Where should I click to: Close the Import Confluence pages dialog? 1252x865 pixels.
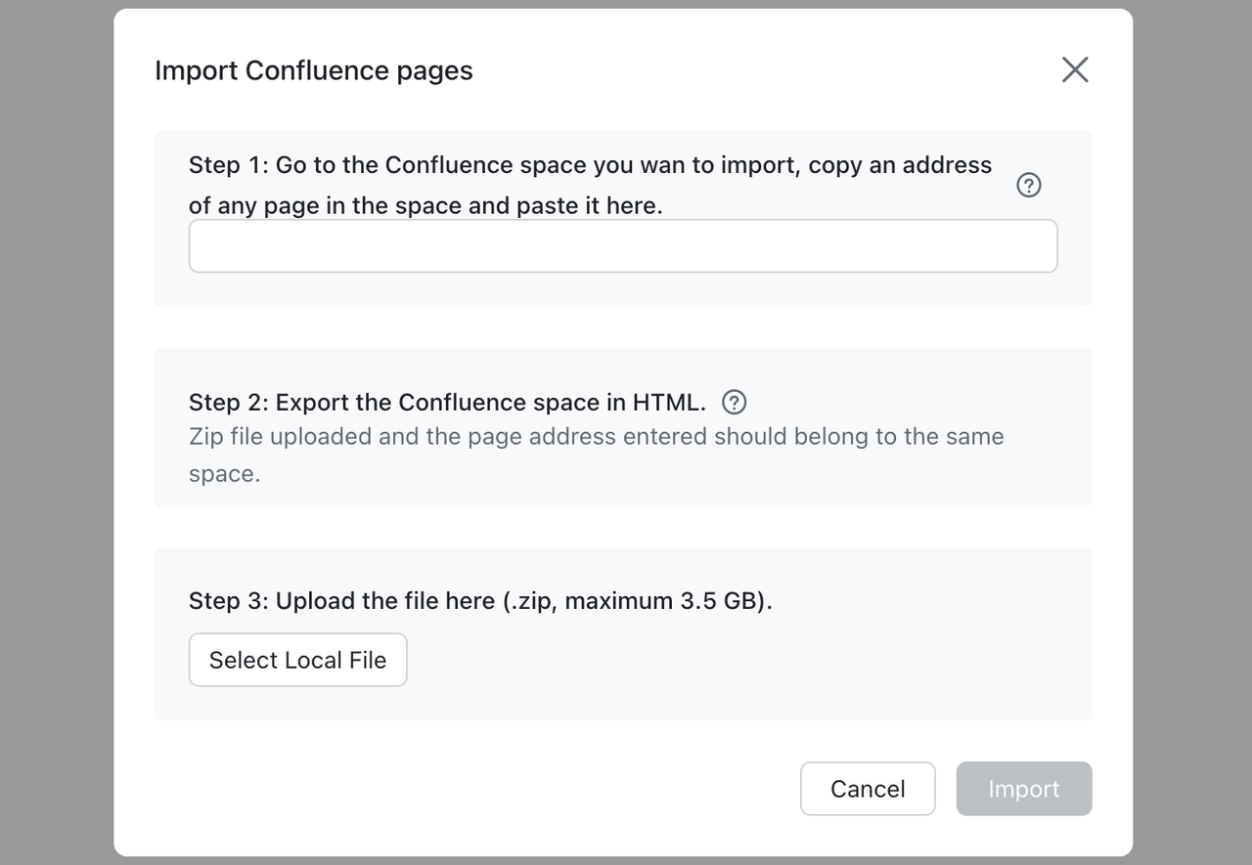(1075, 69)
